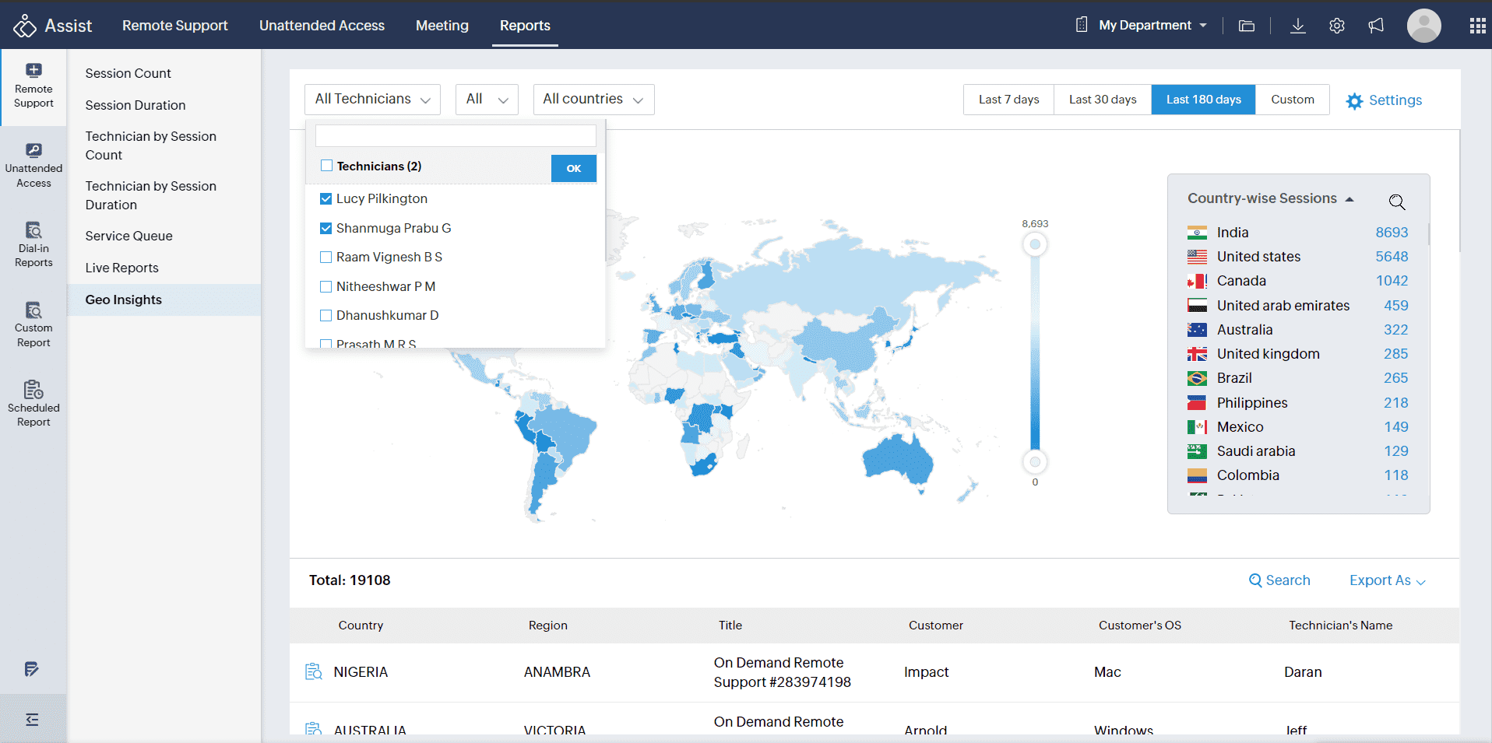Screen dimensions: 1492x743
Task: Switch to the Unattended Access tab
Action: coord(322,26)
